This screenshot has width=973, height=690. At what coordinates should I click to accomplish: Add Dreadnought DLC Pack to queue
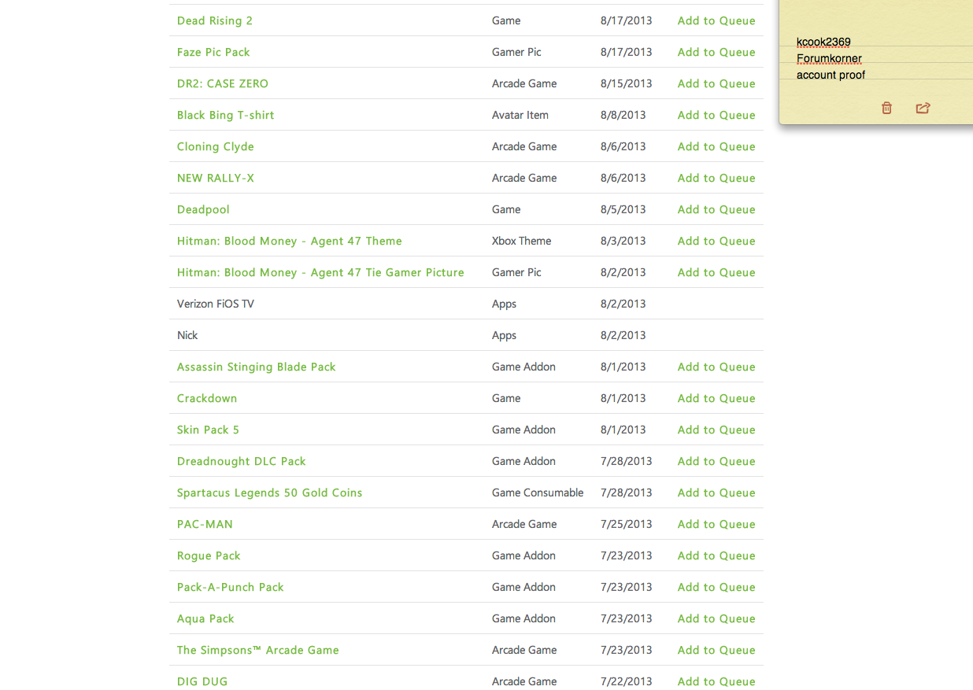716,461
